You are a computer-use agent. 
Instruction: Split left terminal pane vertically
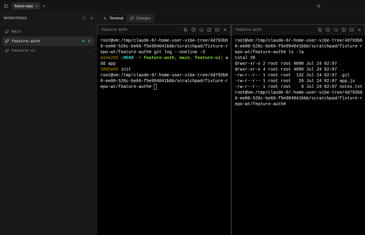coord(209,30)
